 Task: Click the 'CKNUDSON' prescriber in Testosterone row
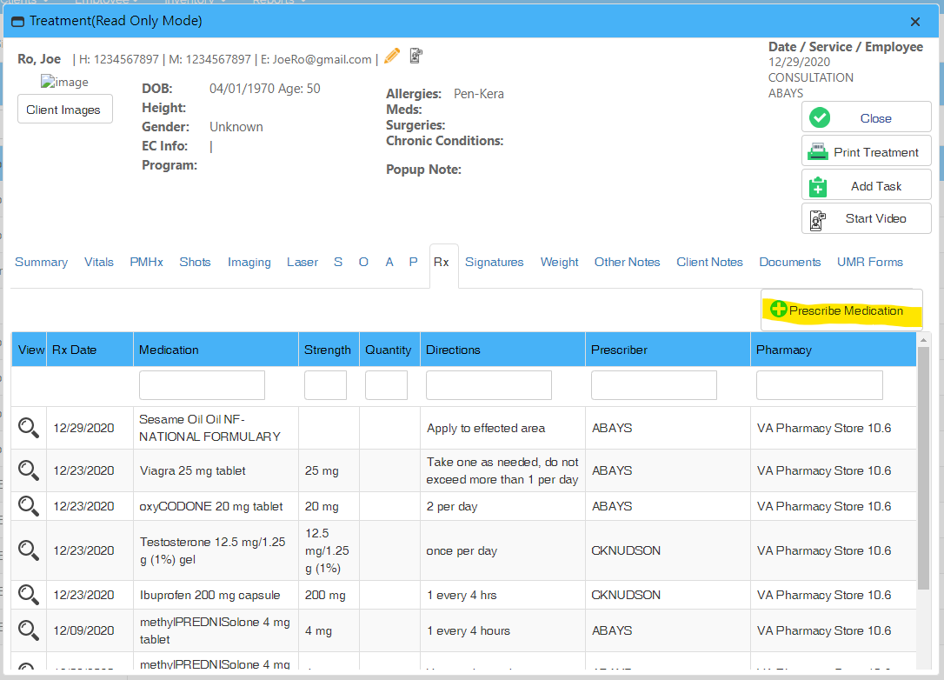(x=626, y=550)
